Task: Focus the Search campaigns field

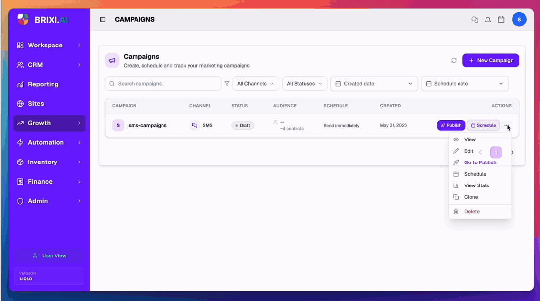Action: pos(163,84)
